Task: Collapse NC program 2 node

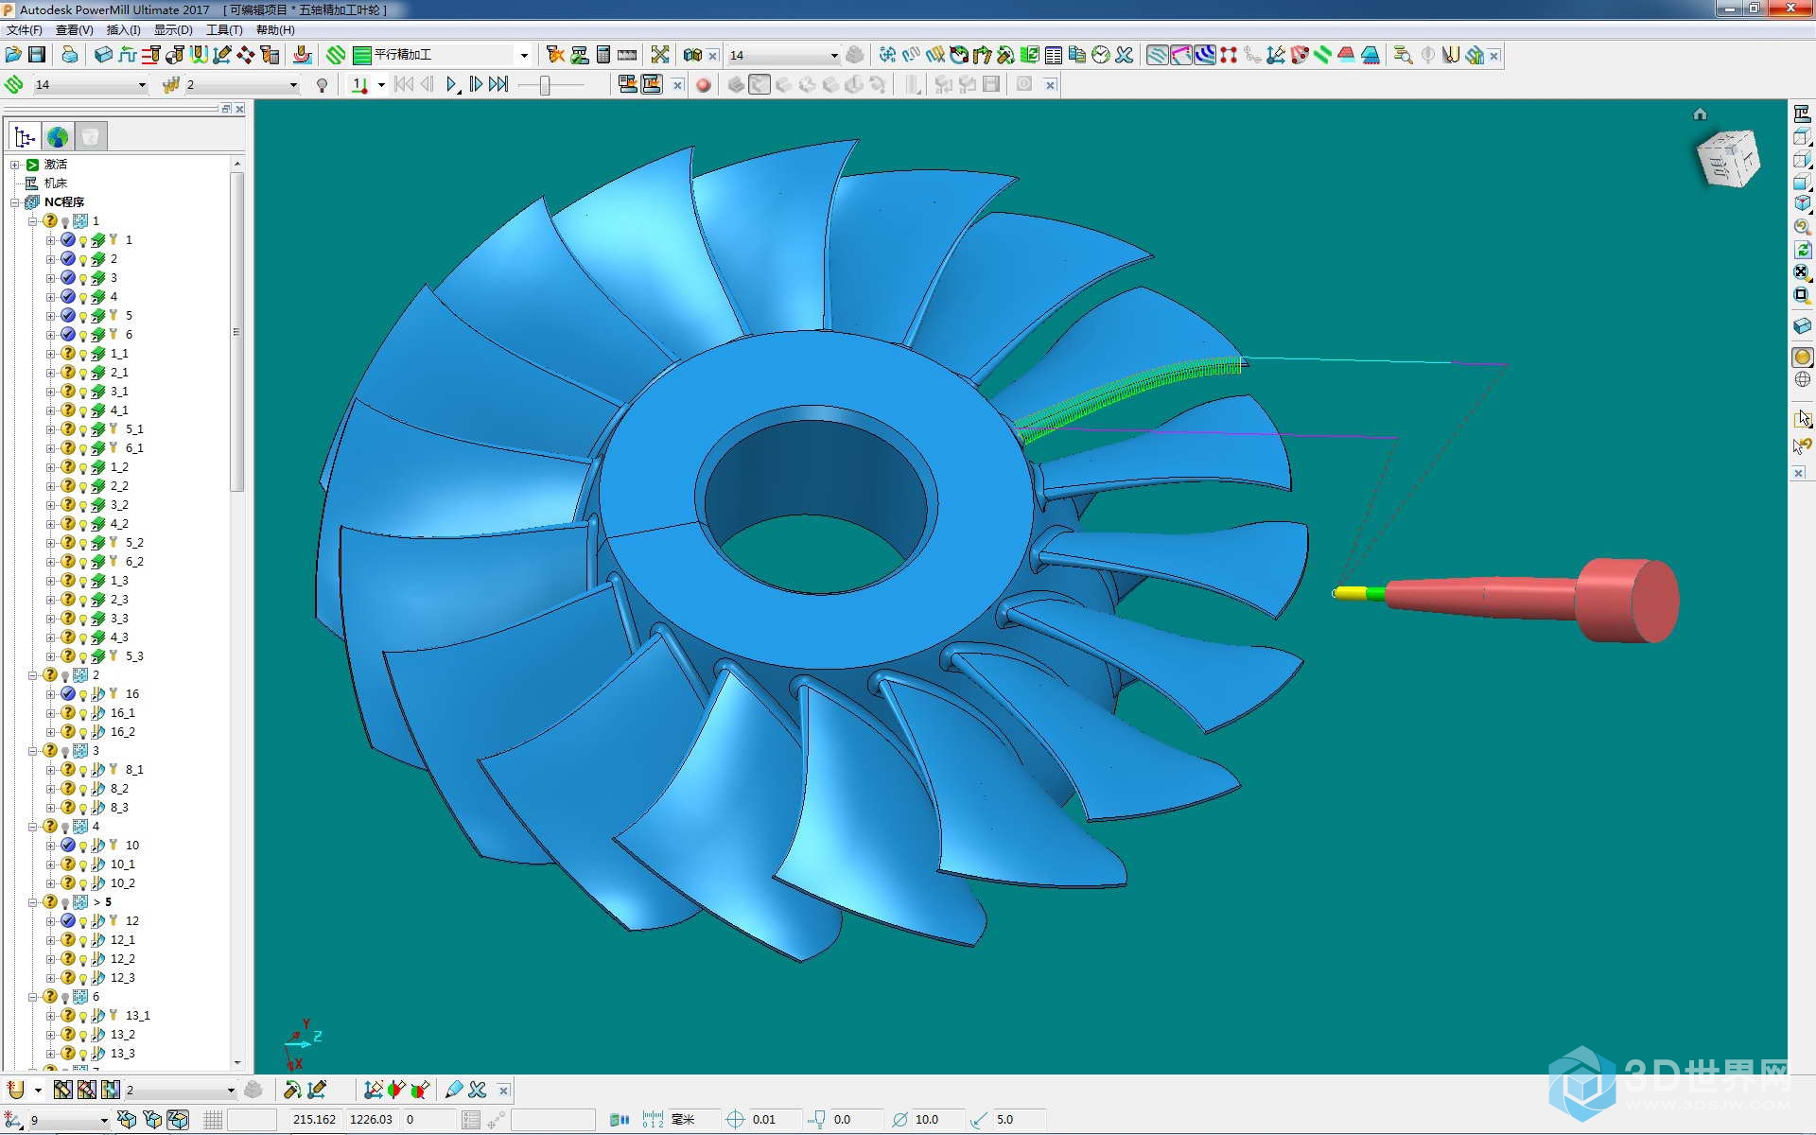Action: point(33,675)
